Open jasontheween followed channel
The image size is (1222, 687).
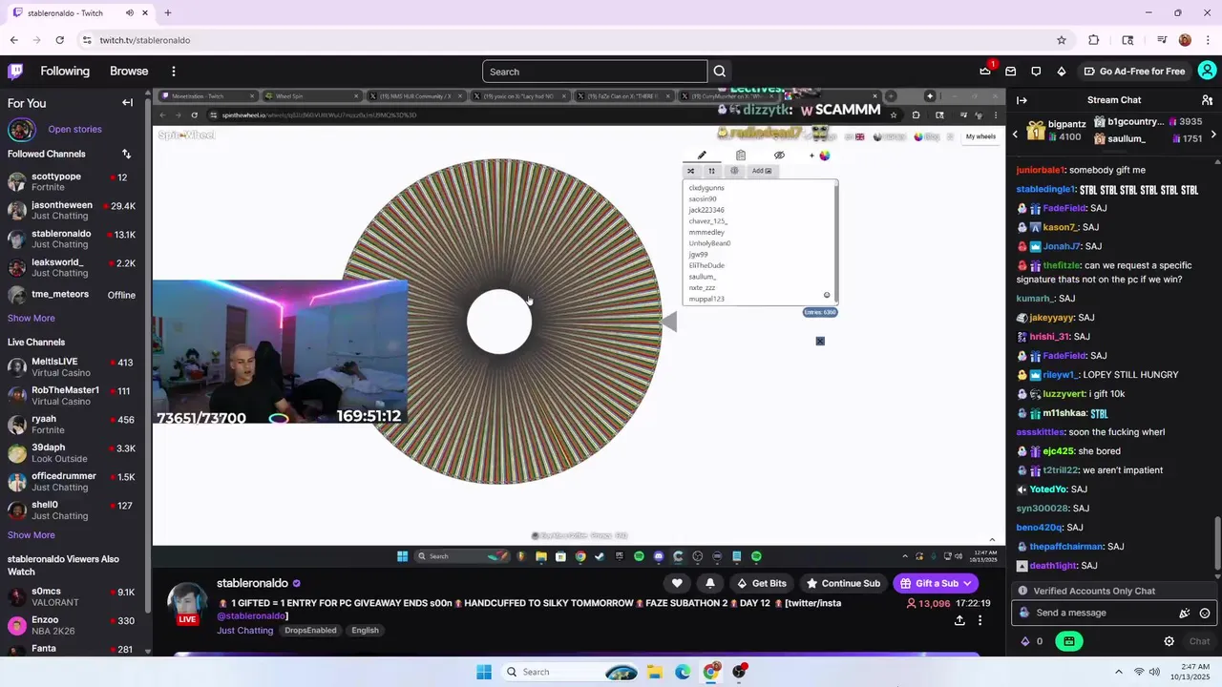click(x=72, y=210)
